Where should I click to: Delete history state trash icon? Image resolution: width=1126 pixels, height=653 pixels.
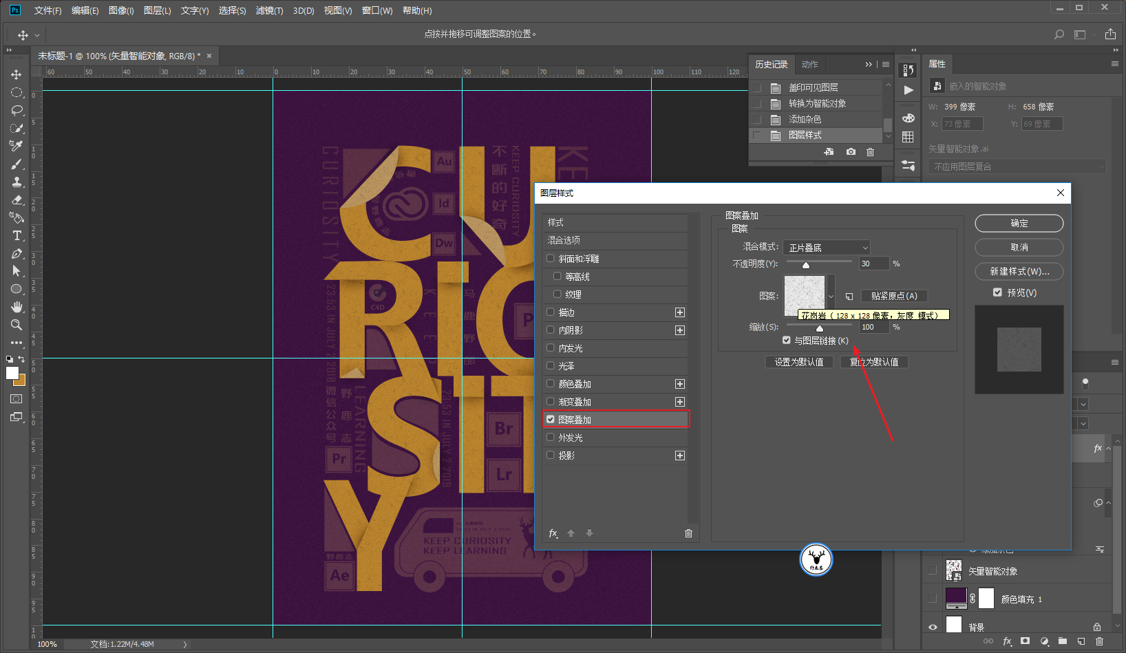870,151
